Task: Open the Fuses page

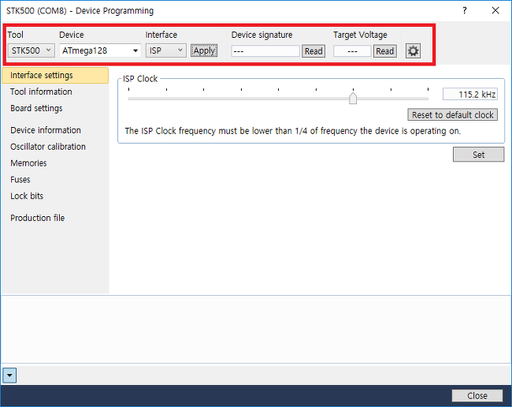Action: coord(20,180)
